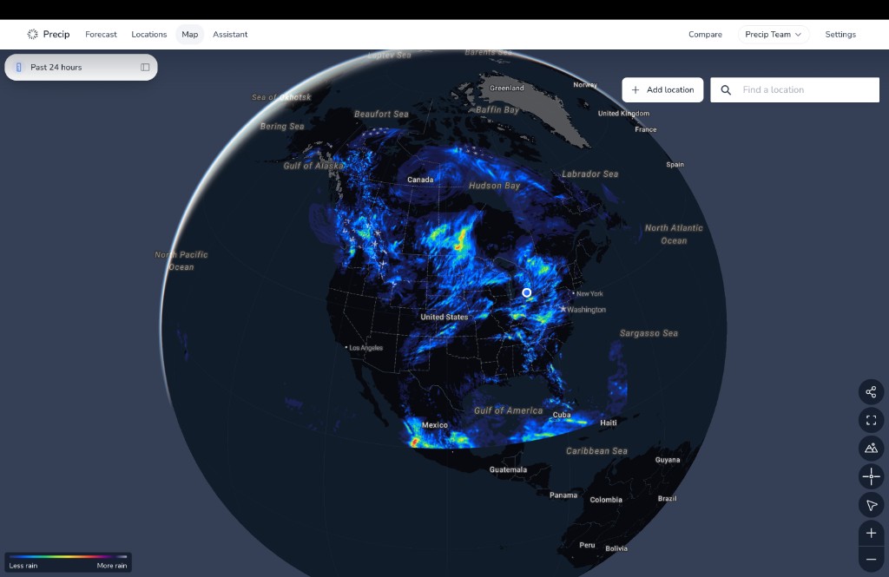Open the Assistant tab

click(230, 35)
